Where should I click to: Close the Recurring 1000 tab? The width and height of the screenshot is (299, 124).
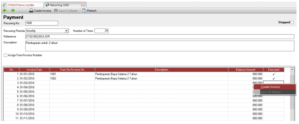coord(83,5)
